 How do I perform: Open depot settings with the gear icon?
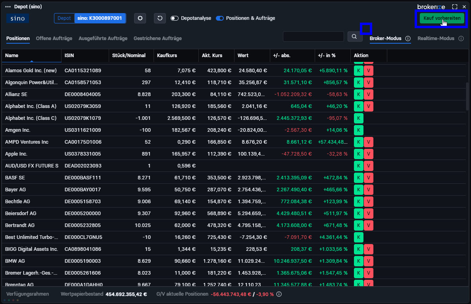(x=140, y=18)
